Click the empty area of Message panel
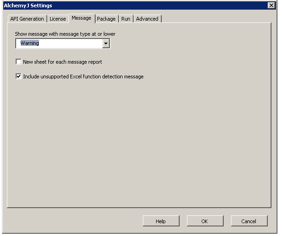 pyautogui.click(x=138, y=147)
